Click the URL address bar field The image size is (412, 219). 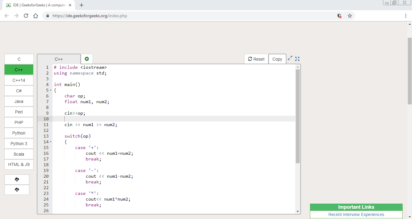pyautogui.click(x=193, y=16)
